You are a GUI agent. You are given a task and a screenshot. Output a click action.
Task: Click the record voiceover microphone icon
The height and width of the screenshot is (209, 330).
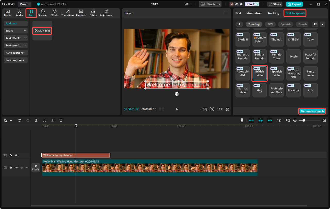(x=242, y=120)
